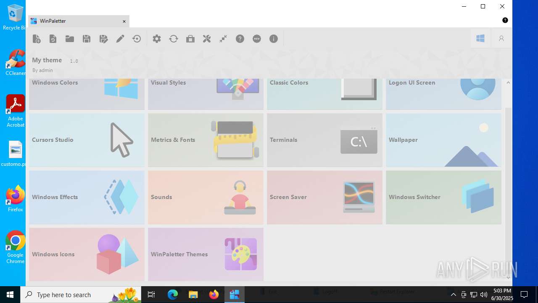This screenshot has height=303, width=538.
Task: Open the Classic Colors tile
Action: pyautogui.click(x=324, y=94)
